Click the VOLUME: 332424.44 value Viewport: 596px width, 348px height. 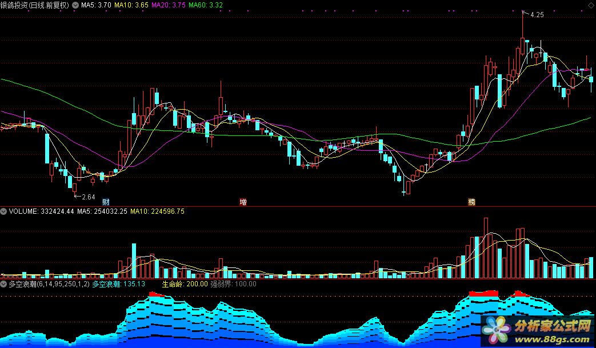(42, 211)
